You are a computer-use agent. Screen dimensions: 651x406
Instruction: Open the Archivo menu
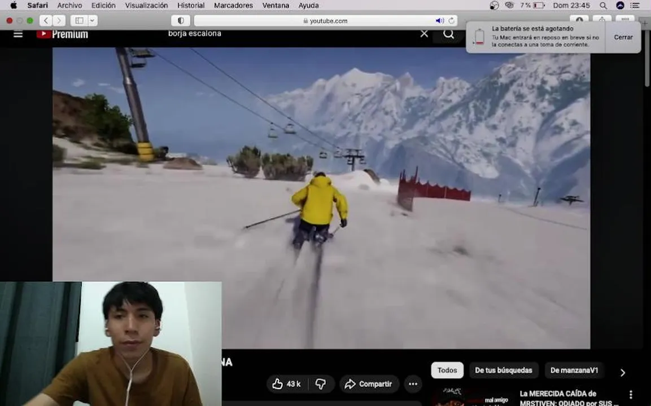69,6
